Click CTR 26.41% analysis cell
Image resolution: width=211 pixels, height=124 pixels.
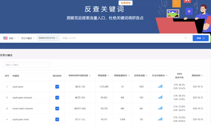tap(179, 97)
